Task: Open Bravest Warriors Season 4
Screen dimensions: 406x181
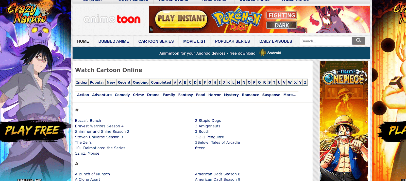Action: pyautogui.click(x=99, y=126)
